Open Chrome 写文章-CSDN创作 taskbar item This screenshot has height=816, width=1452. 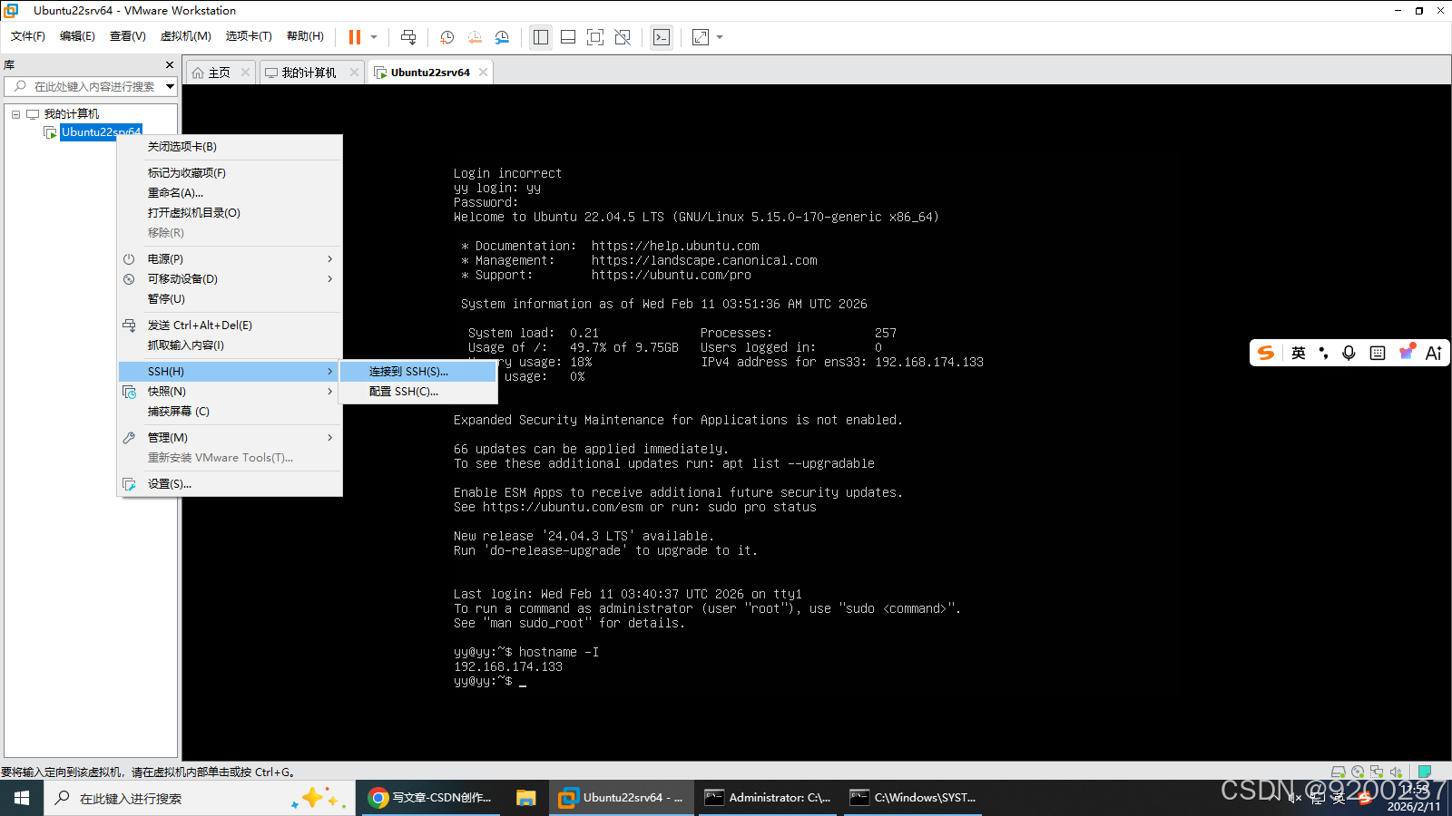click(432, 798)
